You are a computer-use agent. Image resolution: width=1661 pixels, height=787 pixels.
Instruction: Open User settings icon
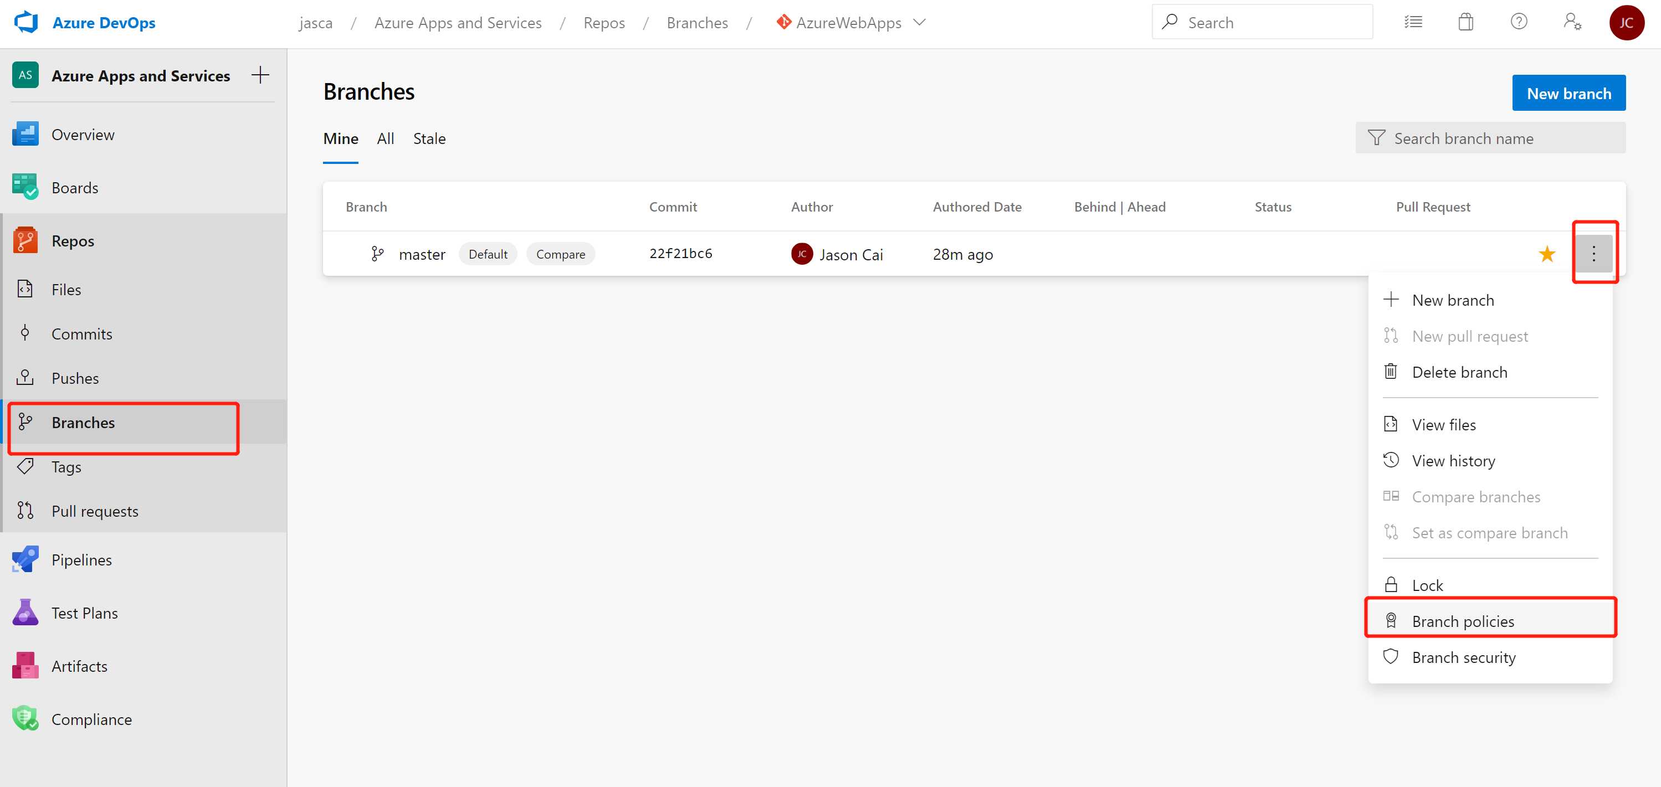pyautogui.click(x=1572, y=22)
